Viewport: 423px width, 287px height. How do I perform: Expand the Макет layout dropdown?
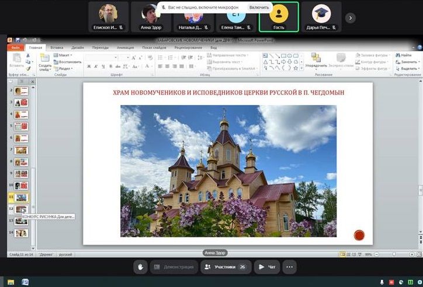pos(64,55)
